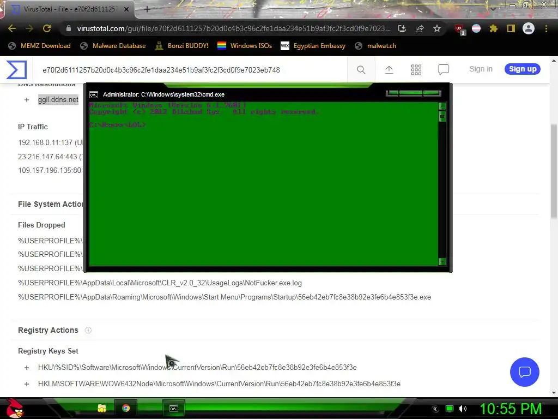Click the browser page vertical scrollbar
This screenshot has width=558, height=419.
coord(554,171)
